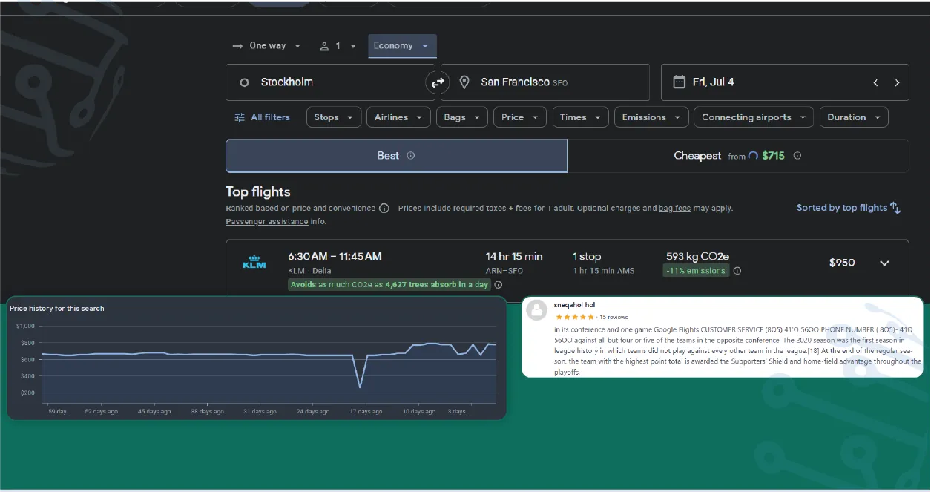Open the price info icon near $715
931x492 pixels.
click(x=797, y=156)
